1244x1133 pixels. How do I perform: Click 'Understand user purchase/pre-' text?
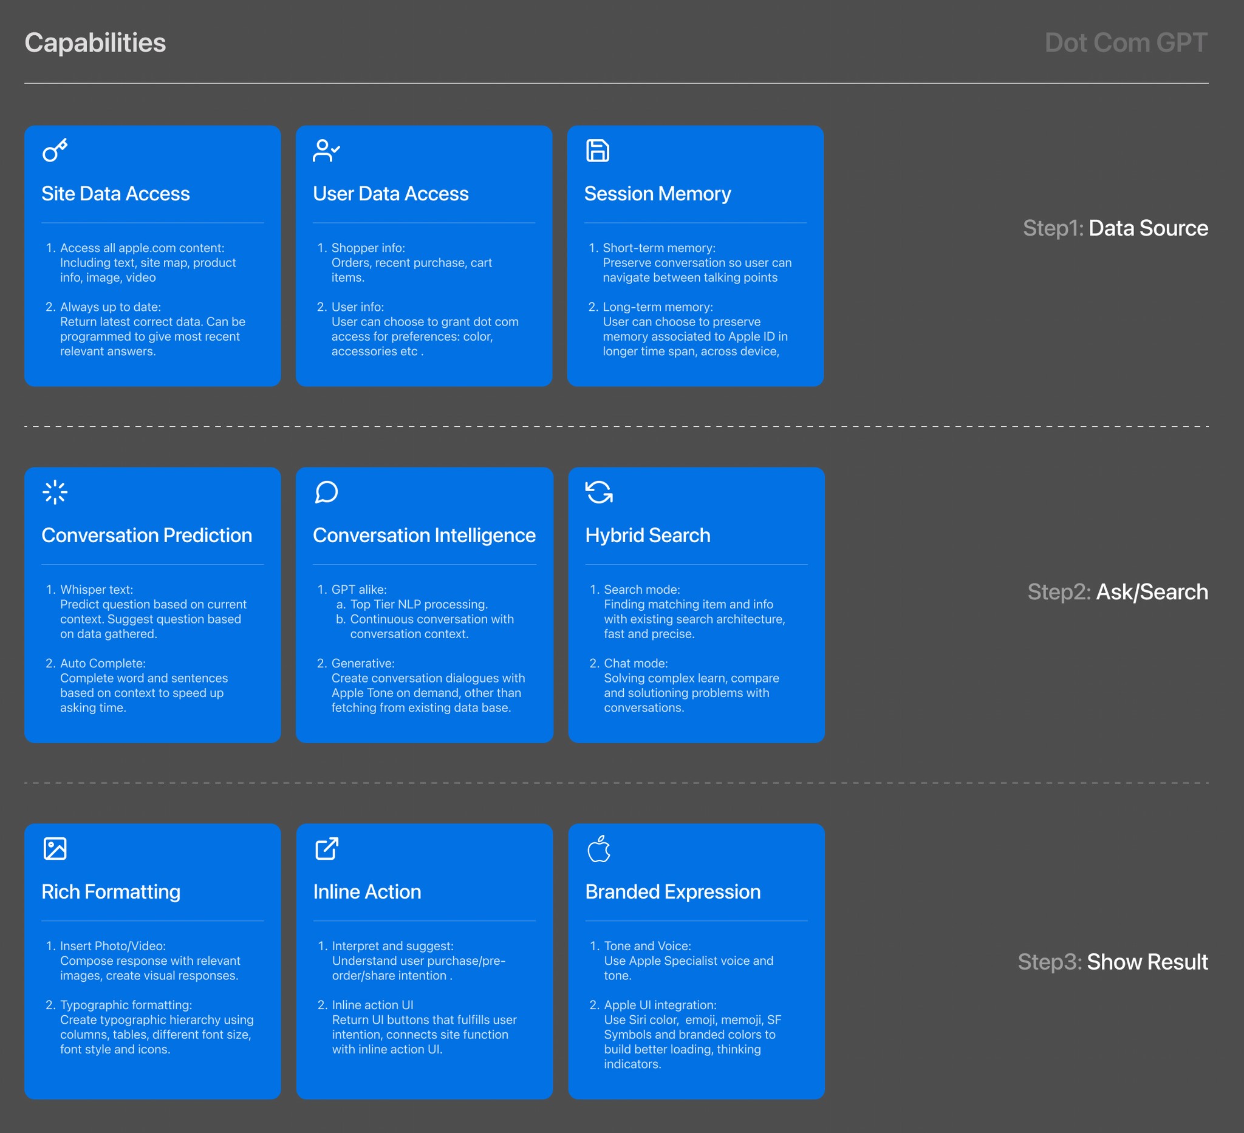click(419, 961)
